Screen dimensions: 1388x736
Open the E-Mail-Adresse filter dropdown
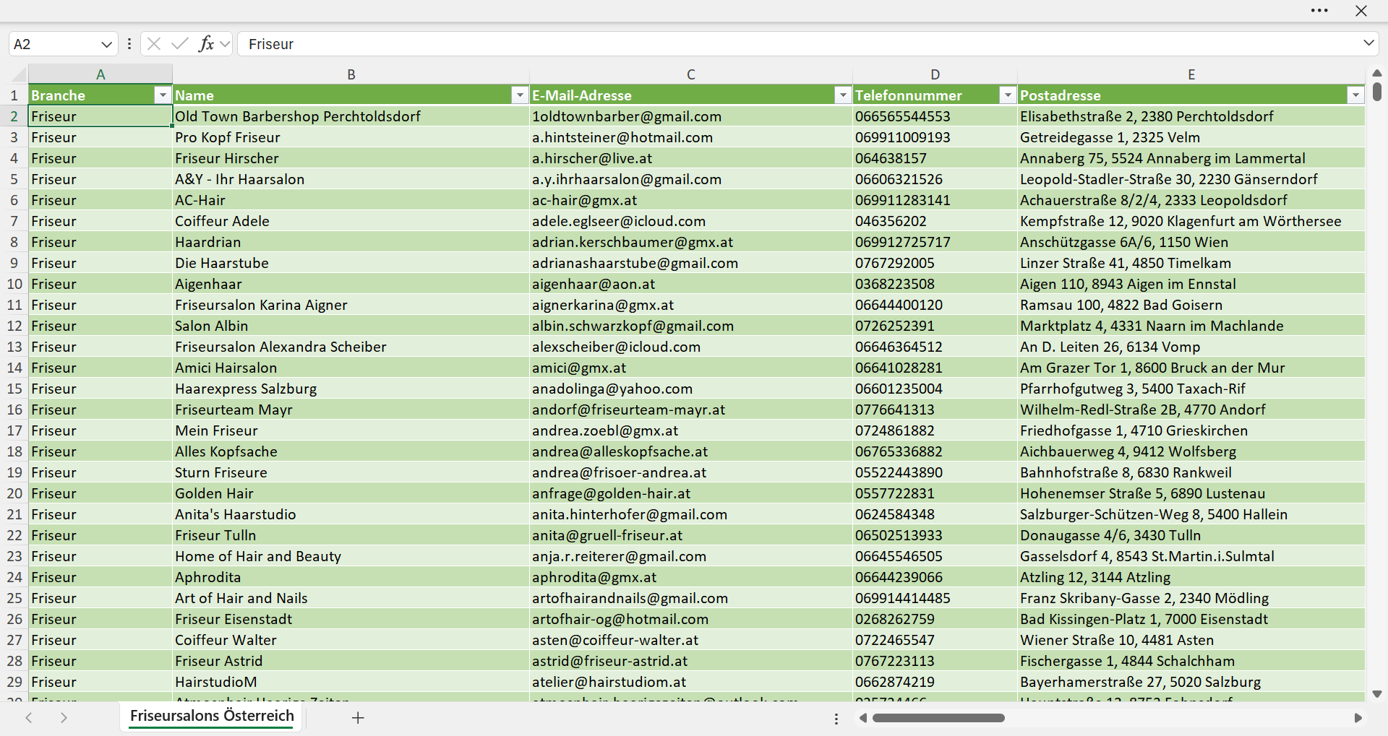click(x=842, y=95)
